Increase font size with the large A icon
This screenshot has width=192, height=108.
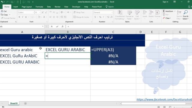43,12
